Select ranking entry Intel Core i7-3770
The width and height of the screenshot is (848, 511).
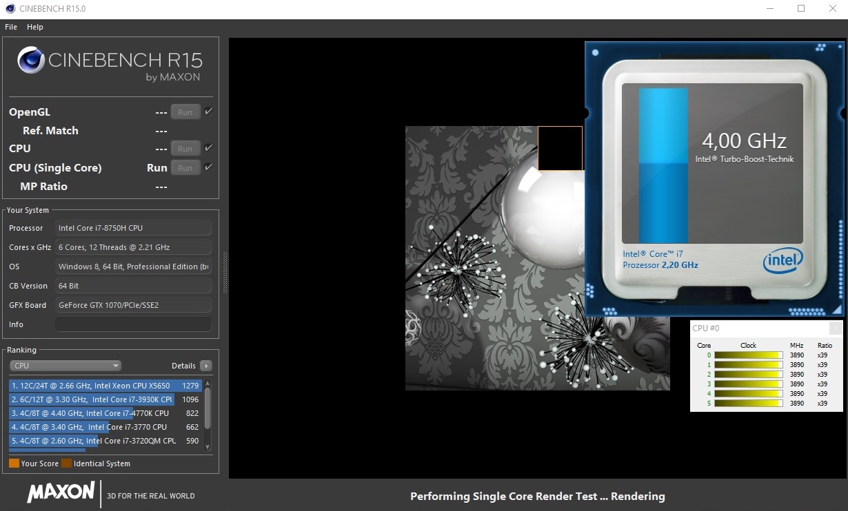105,427
